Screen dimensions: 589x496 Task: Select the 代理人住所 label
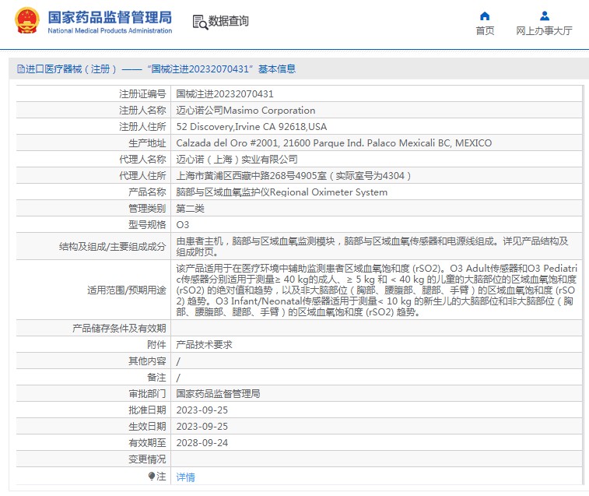142,176
